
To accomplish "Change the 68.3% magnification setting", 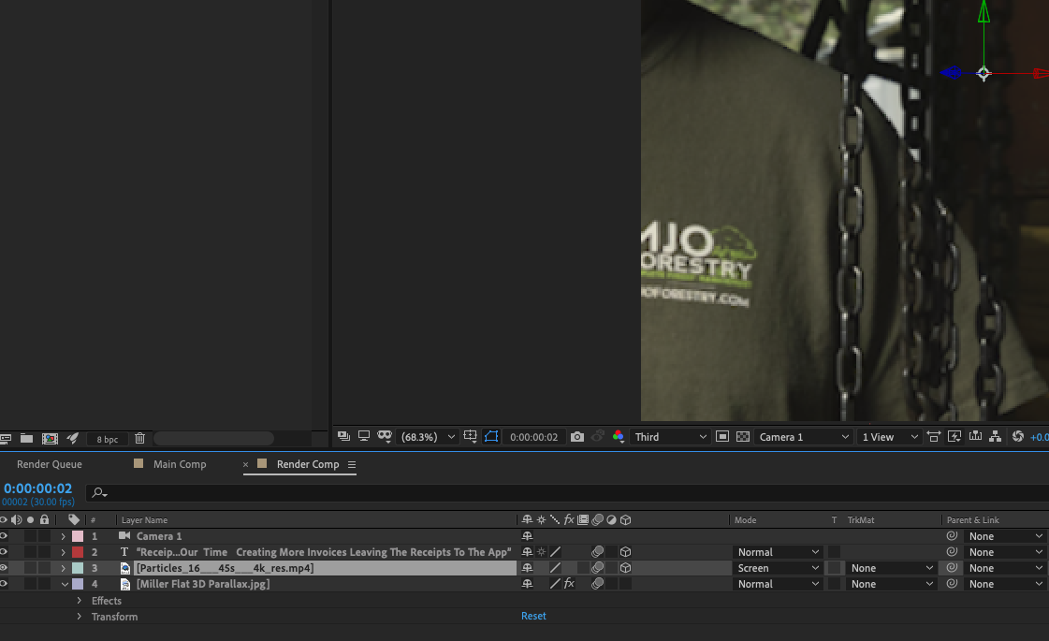I will 432,436.
